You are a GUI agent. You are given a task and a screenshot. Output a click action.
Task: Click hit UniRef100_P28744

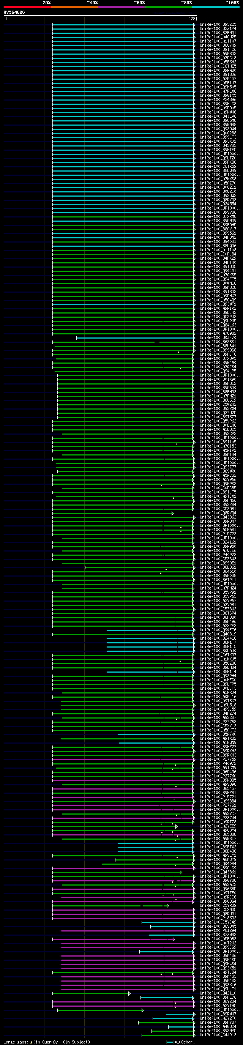[x=218, y=818]
